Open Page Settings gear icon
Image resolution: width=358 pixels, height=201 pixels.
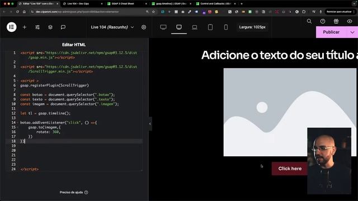click(x=144, y=27)
